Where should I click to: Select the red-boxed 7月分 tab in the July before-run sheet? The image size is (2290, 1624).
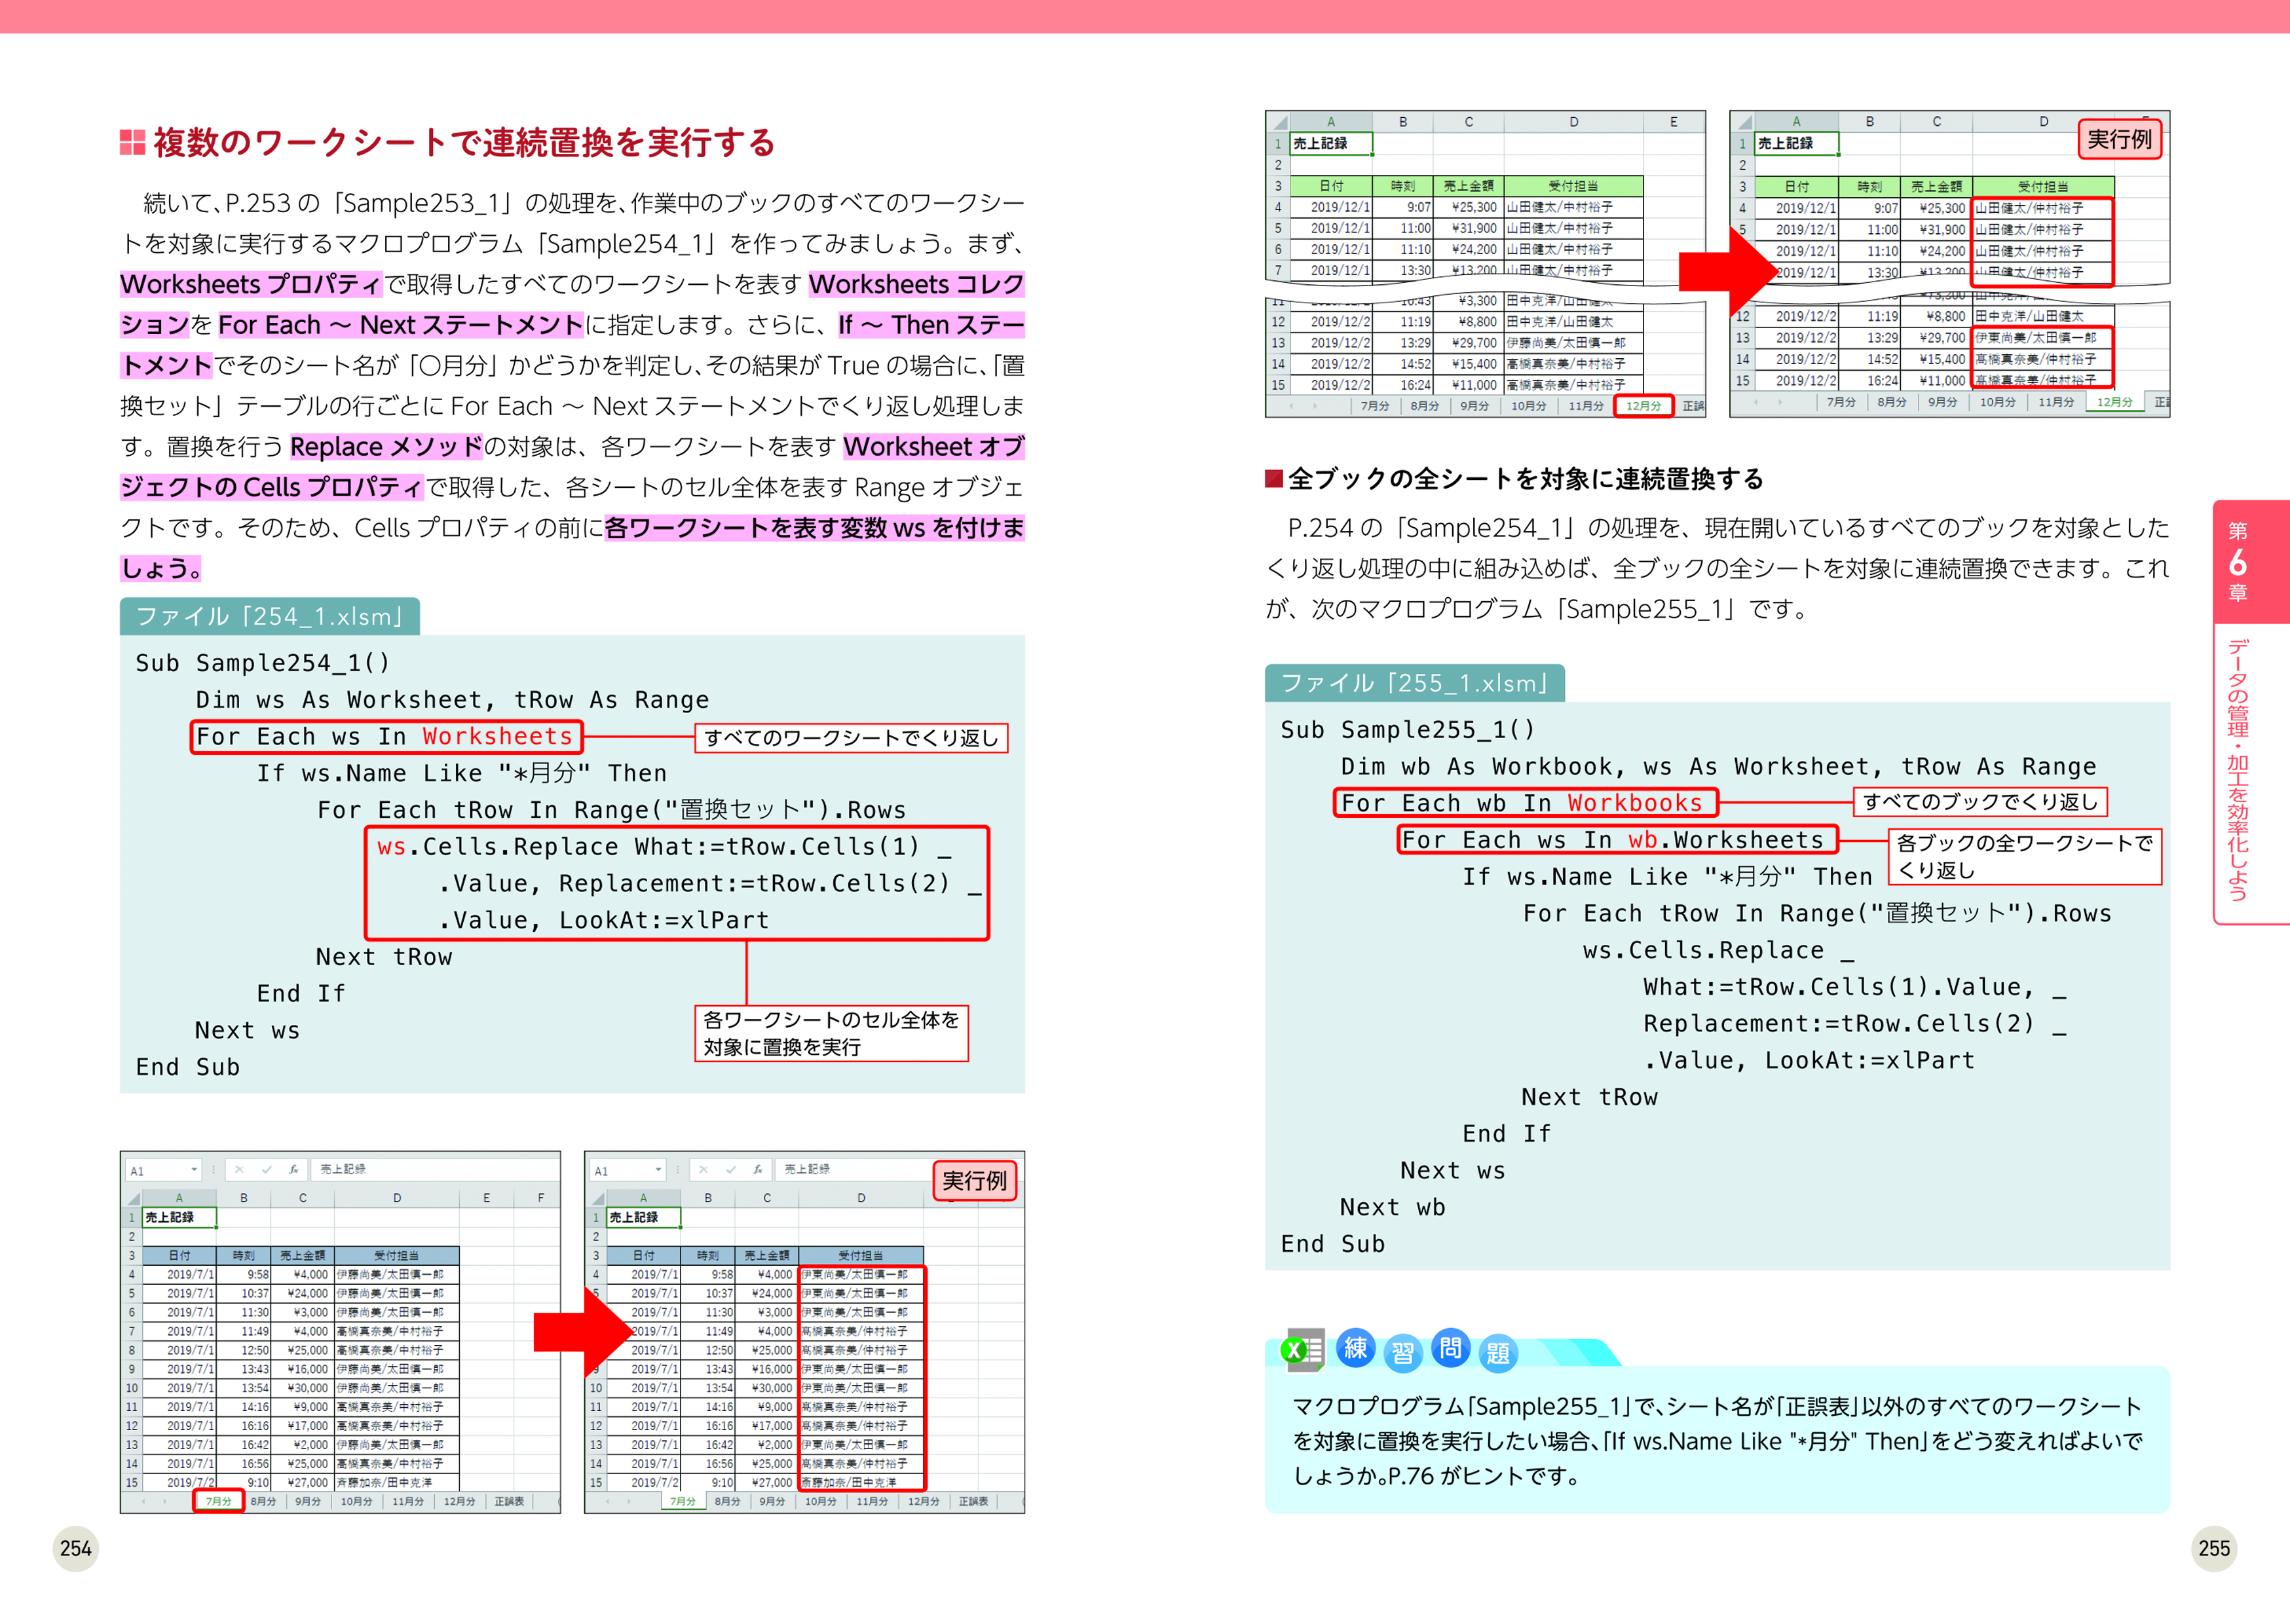(x=219, y=1501)
